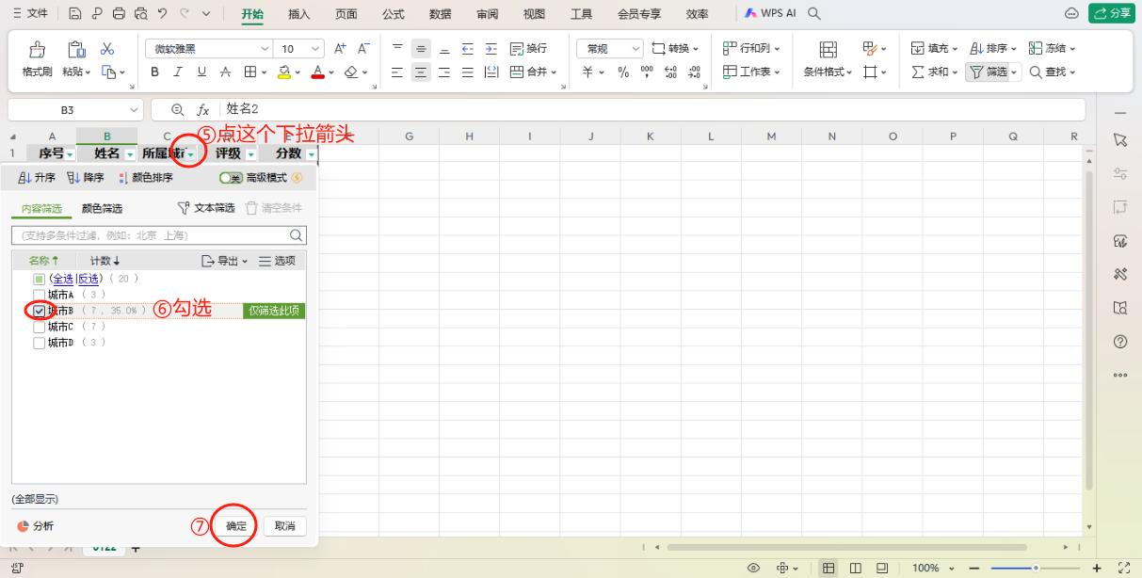The image size is (1142, 578).
Task: Open the 文件 menu
Action: (31, 14)
